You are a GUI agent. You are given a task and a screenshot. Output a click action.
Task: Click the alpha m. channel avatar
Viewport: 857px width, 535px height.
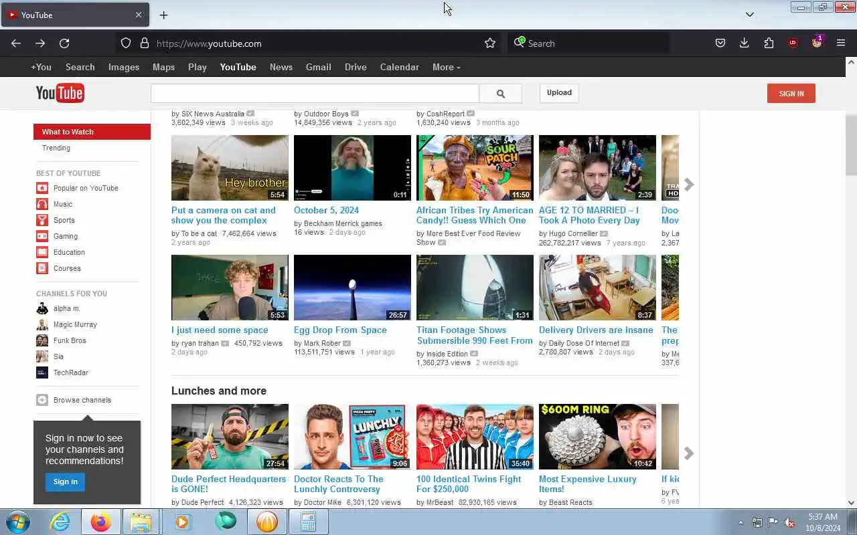42,308
